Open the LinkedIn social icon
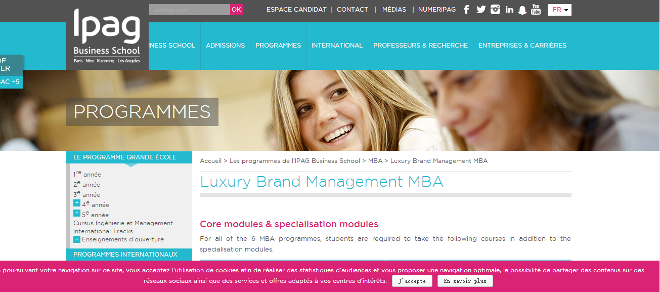This screenshot has height=292, width=660. tap(509, 10)
